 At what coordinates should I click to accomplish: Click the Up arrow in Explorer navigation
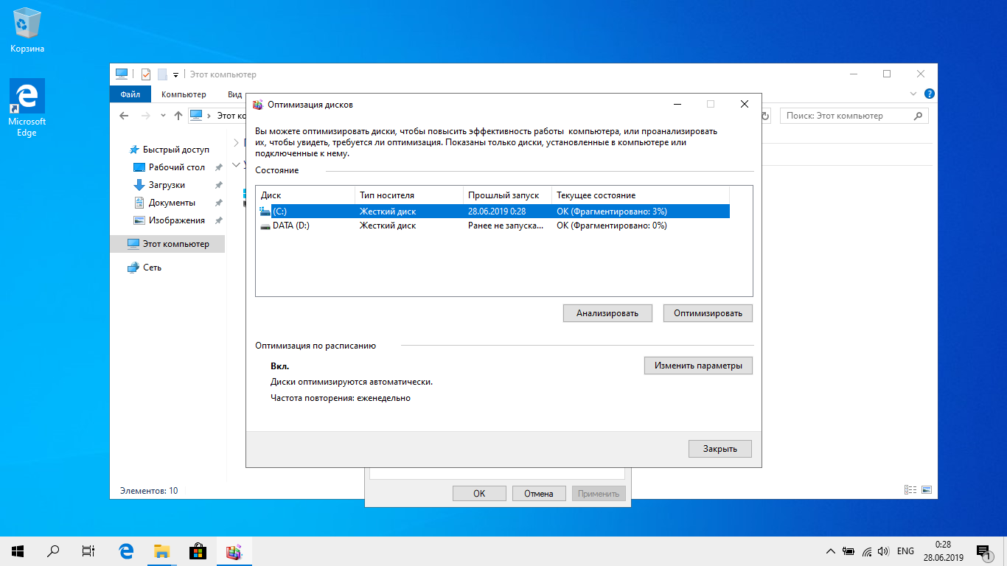point(178,116)
